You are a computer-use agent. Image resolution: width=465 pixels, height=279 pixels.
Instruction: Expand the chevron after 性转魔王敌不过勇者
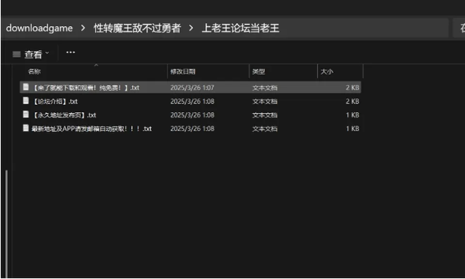point(191,28)
